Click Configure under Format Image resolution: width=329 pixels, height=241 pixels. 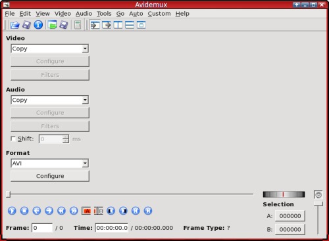point(50,176)
